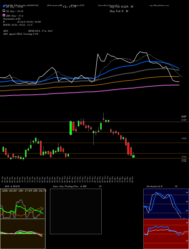Click the 17.54 price axis label

184,157
